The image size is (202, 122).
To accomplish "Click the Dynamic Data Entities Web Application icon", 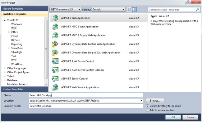I will click(x=55, y=44).
